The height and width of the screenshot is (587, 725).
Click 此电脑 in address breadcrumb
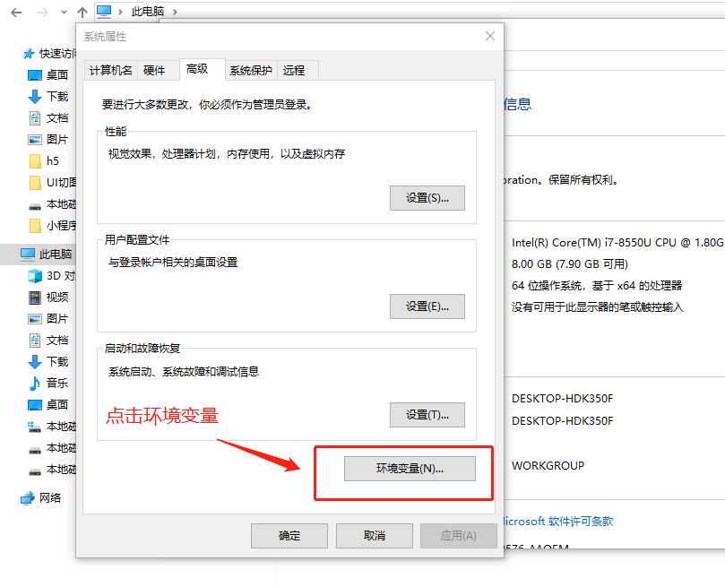[148, 11]
